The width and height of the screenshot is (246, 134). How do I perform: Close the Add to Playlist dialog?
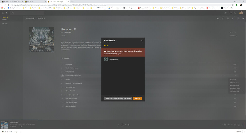(x=142, y=40)
